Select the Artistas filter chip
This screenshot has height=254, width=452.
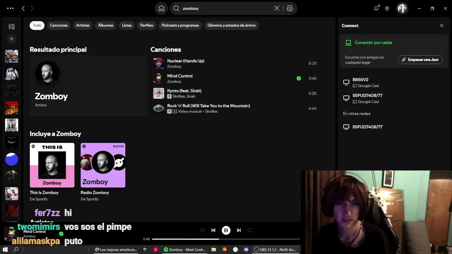[83, 25]
